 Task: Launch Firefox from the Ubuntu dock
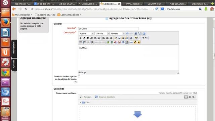coord(5,23)
